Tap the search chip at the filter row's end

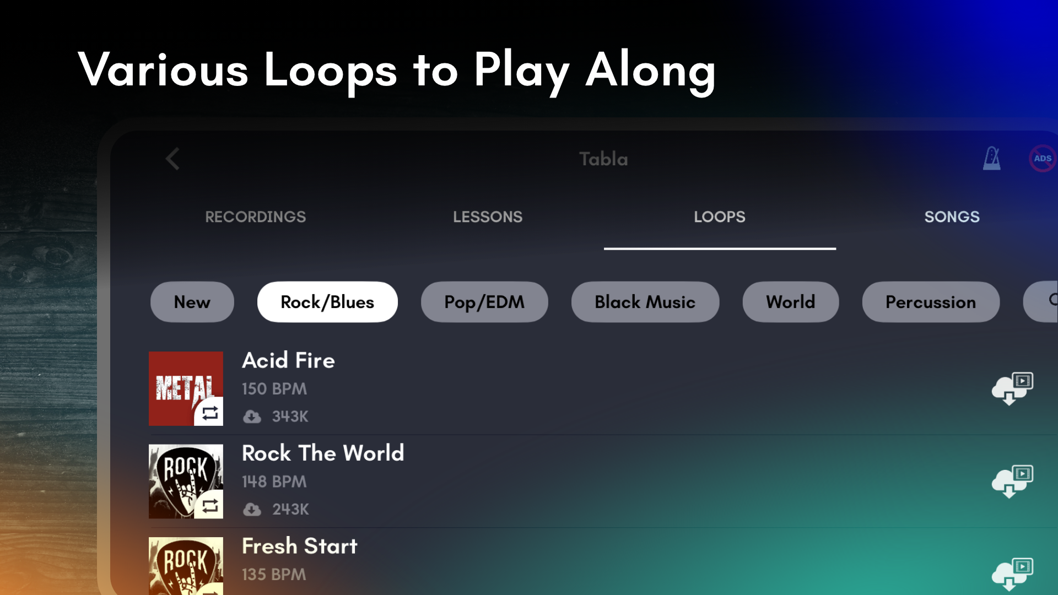coord(1044,302)
